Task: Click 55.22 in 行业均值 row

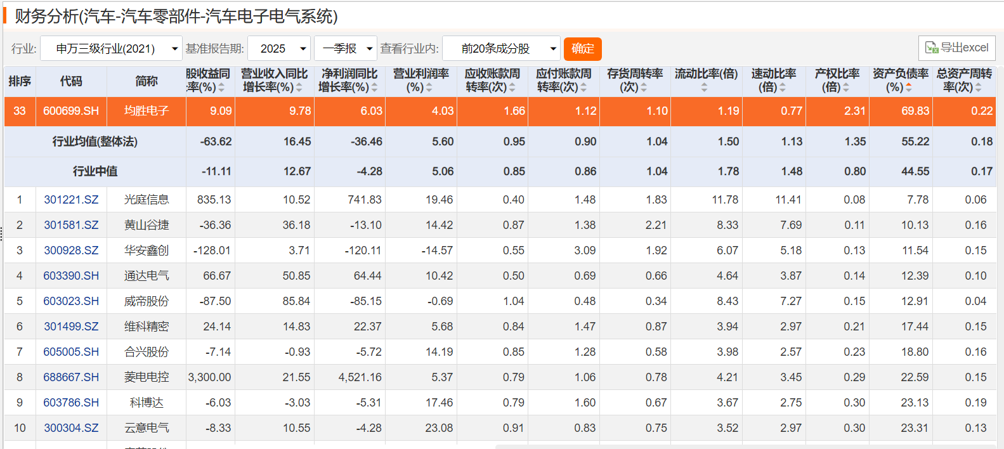Action: (915, 141)
